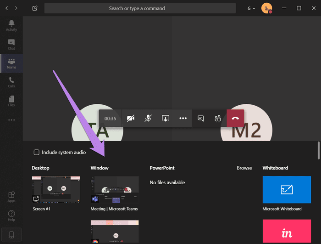The width and height of the screenshot is (321, 244).
Task: Turn camera on in meeting controls
Action: pyautogui.click(x=131, y=119)
